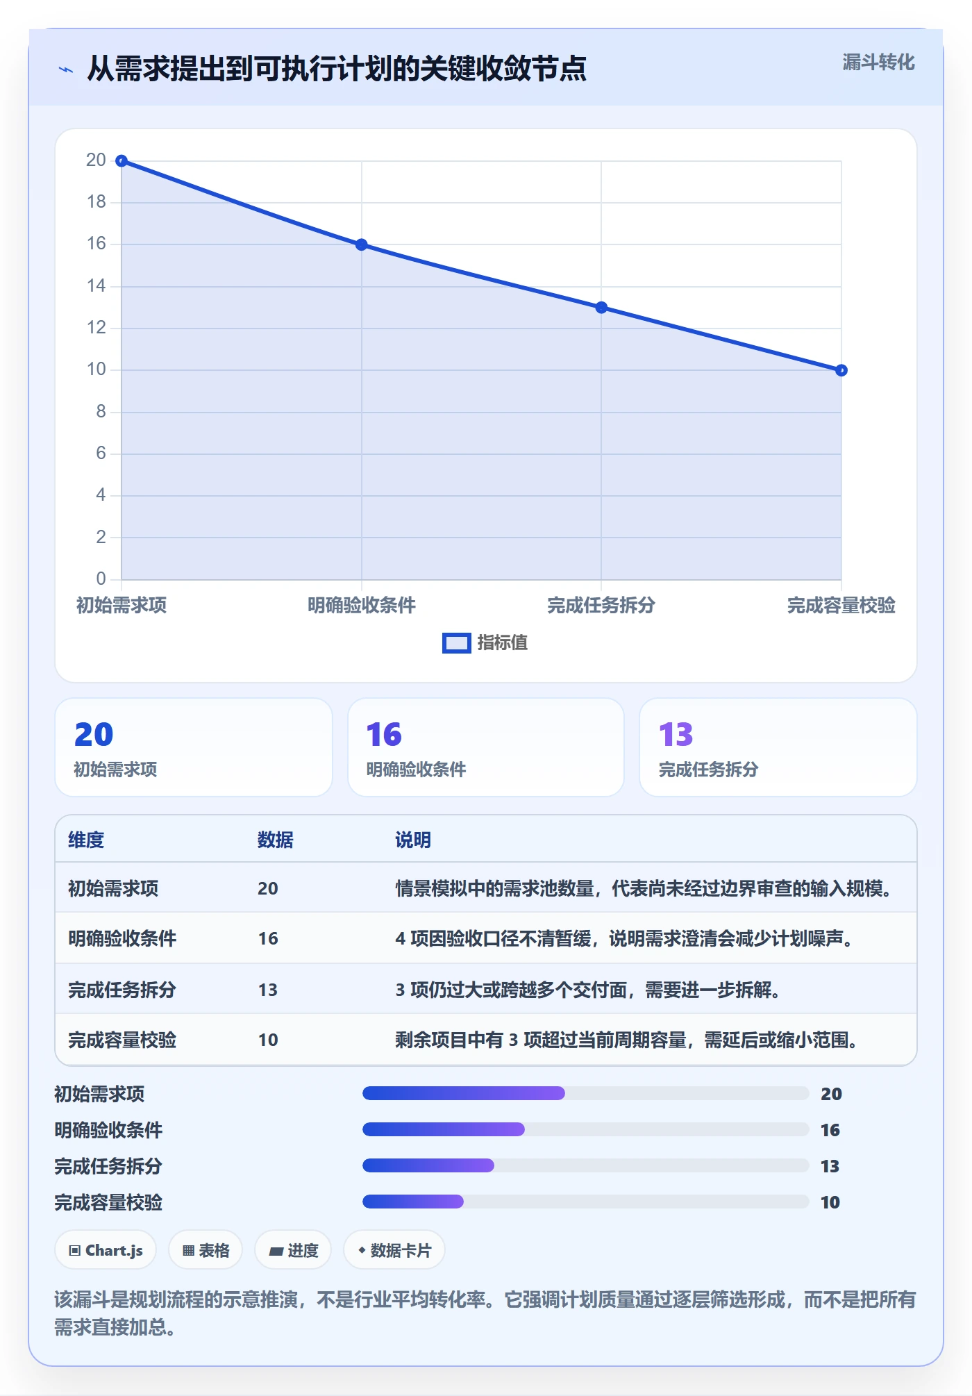Click the 完成容量校验 progress bar
The image size is (972, 1396).
point(586,1202)
